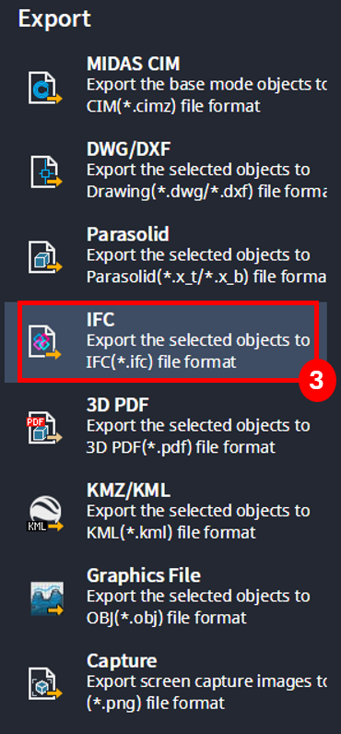Viewport: 341px width, 734px height.
Task: Choose the Graphics File export title
Action: pos(144,575)
